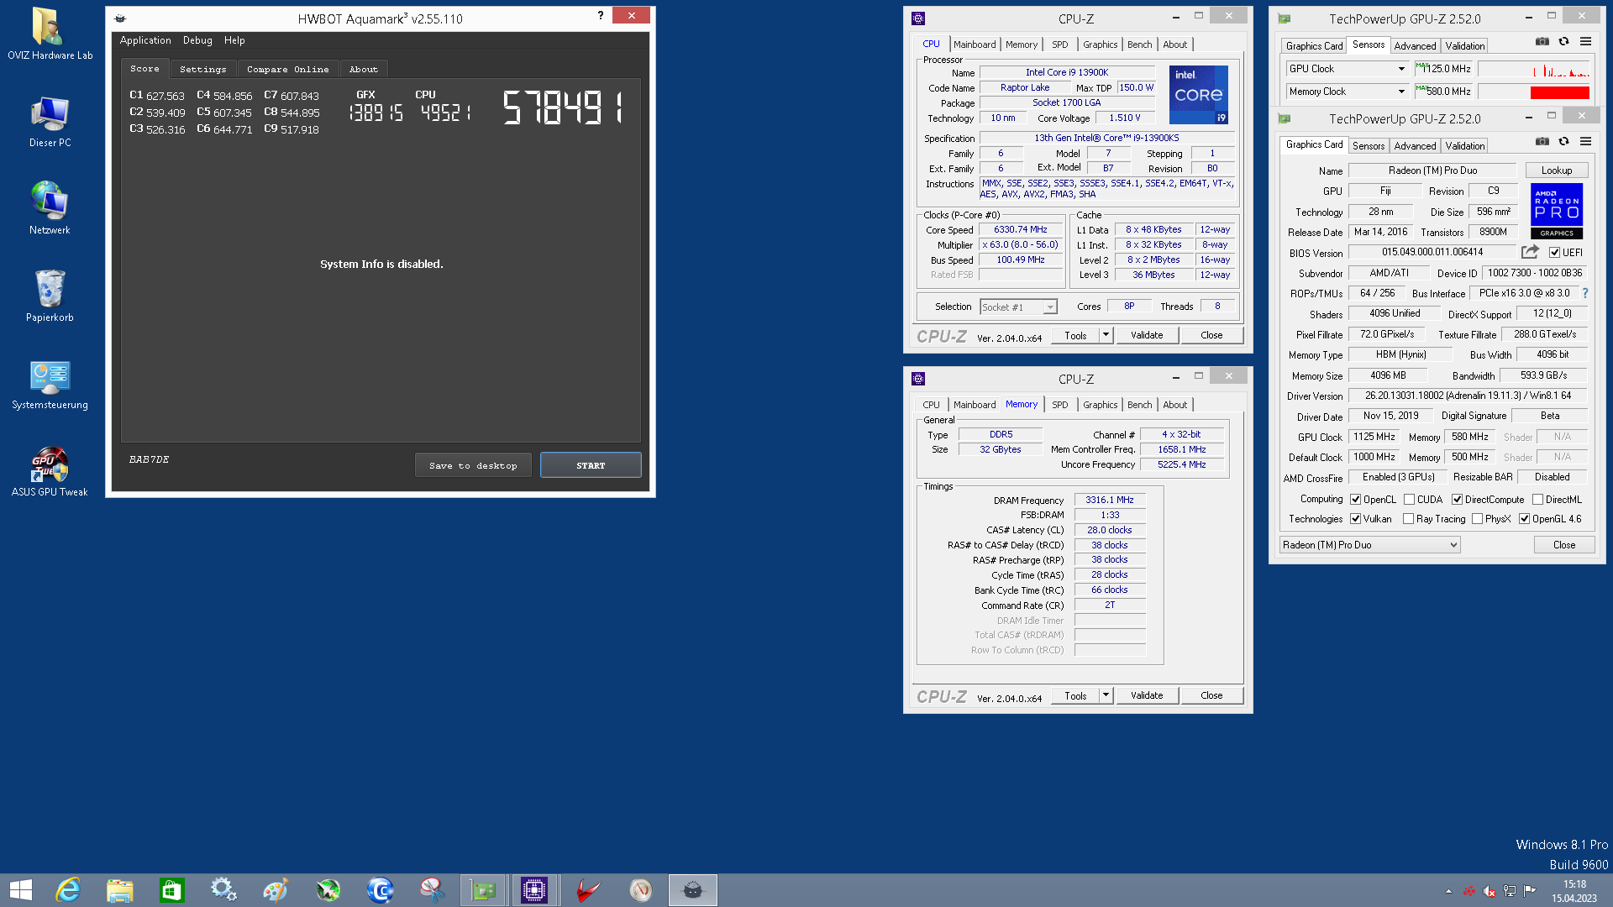
Task: Switch to GPU-Z via its taskbar icon
Action: 483,890
